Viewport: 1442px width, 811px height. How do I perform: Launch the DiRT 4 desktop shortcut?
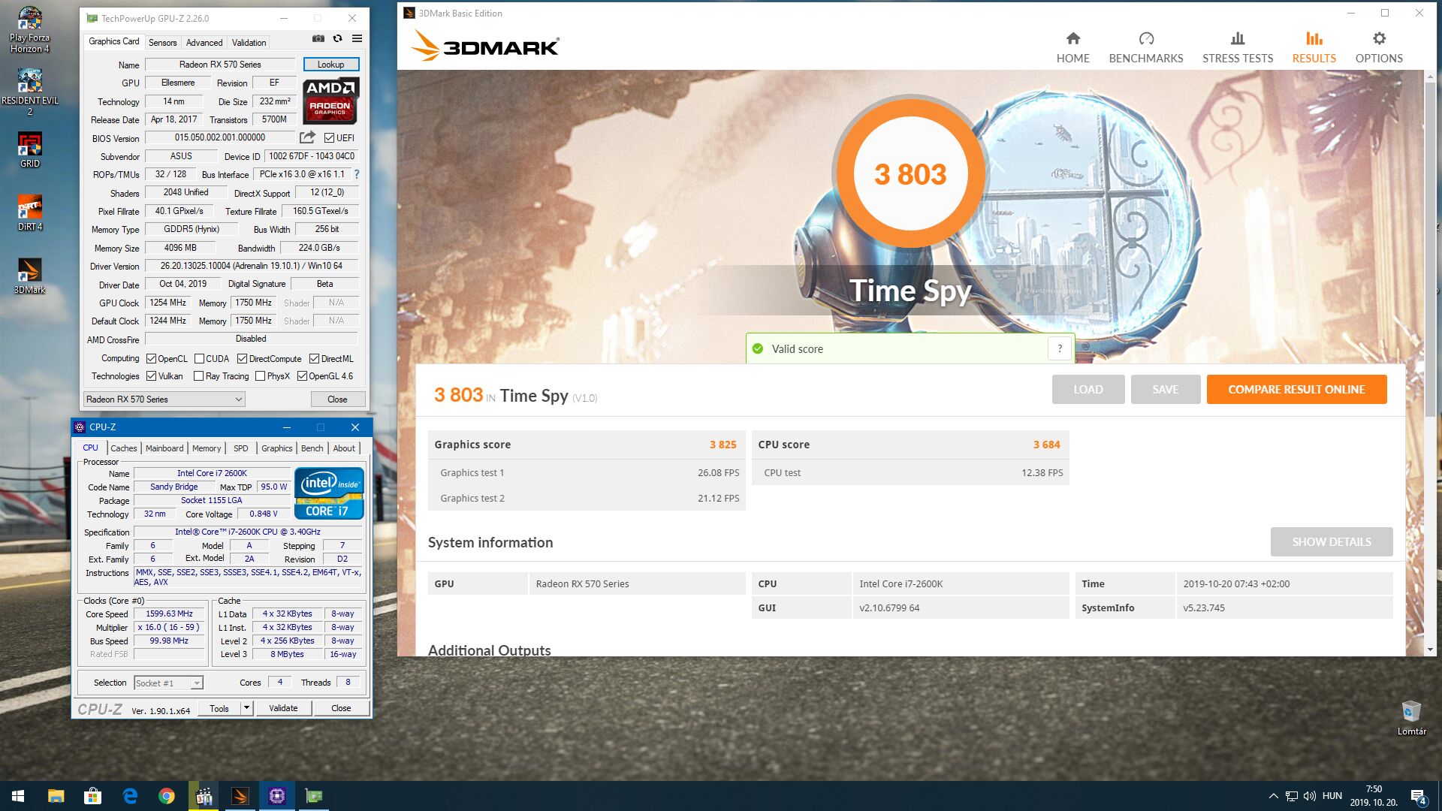(29, 213)
